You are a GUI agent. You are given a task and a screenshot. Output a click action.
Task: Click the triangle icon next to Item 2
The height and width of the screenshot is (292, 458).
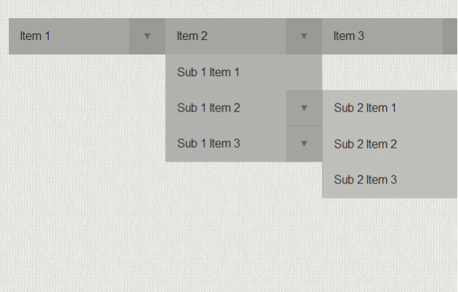304,36
